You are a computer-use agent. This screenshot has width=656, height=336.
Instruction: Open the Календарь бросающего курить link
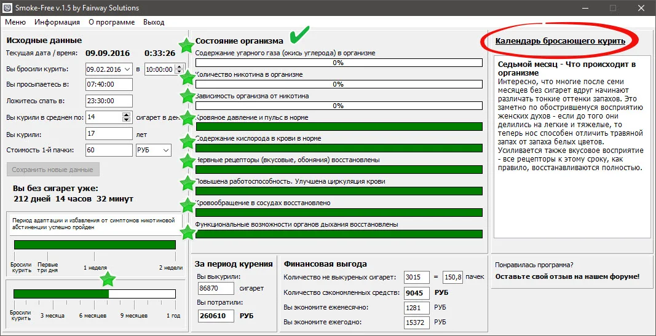pos(559,41)
